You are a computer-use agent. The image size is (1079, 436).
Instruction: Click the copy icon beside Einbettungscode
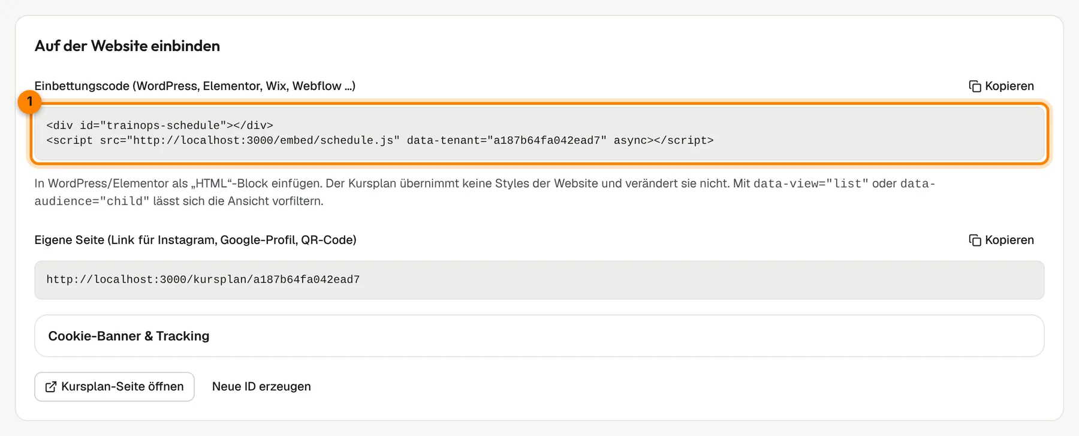(975, 86)
